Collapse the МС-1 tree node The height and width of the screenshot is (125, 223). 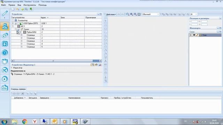coord(13,26)
